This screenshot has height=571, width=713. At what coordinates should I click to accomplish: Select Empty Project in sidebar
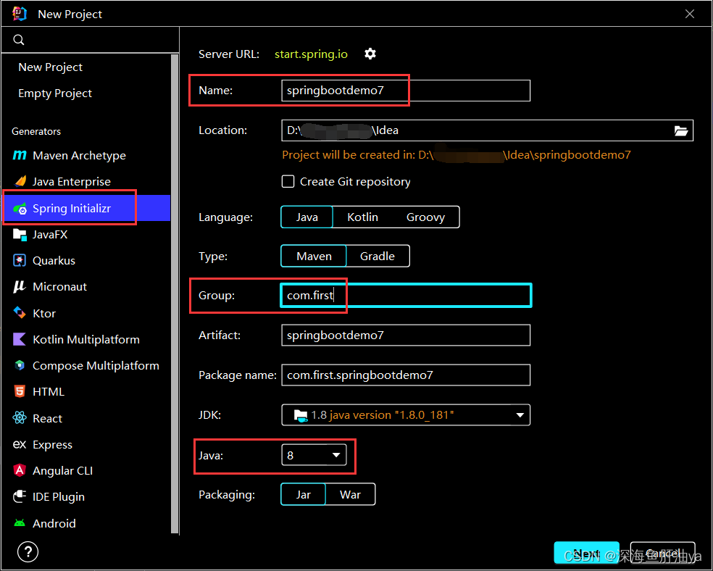(55, 93)
